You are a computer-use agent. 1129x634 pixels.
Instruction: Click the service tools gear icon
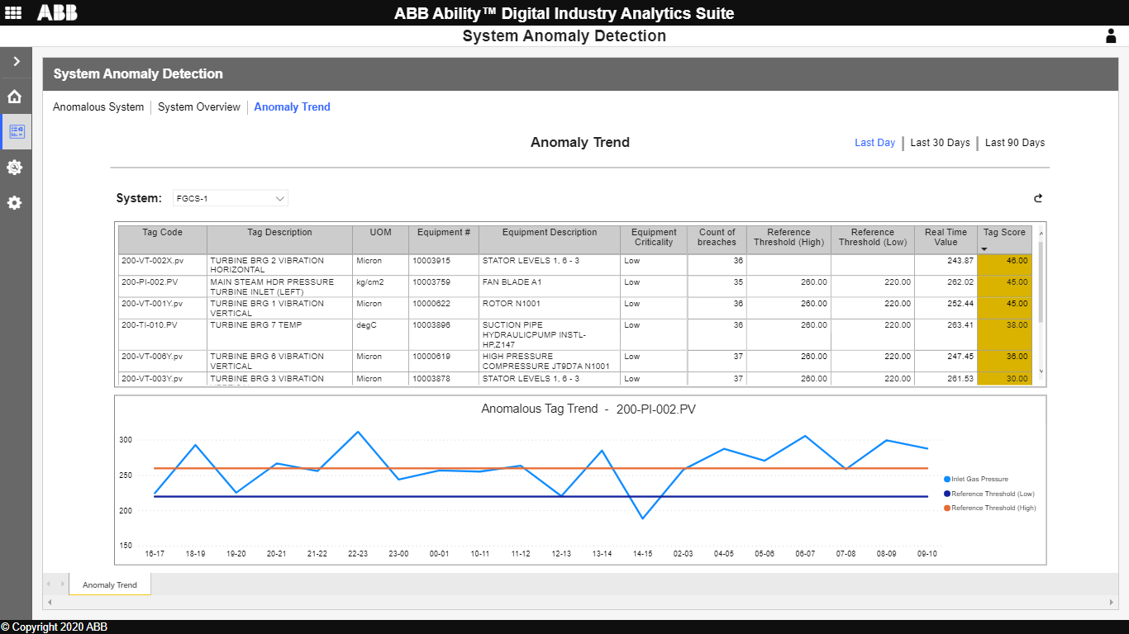click(x=15, y=168)
